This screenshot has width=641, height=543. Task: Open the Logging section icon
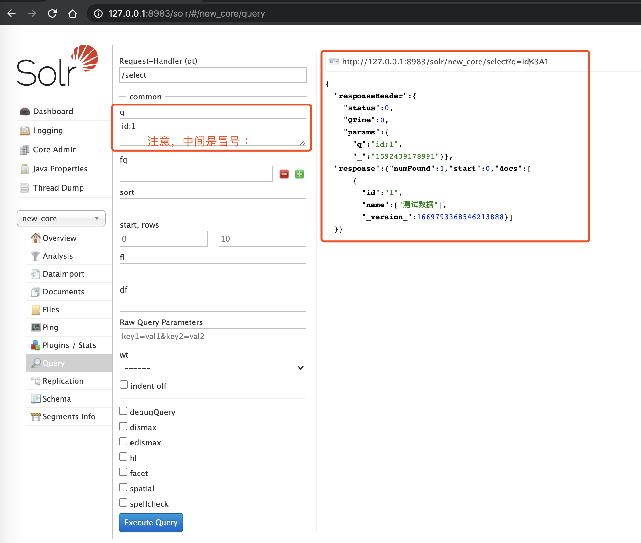(25, 130)
